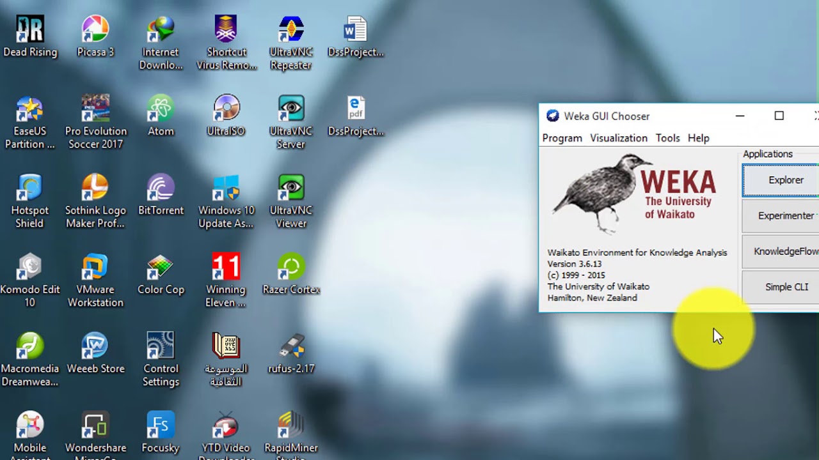
Task: Click the 'Version 3.6.13' text
Action: (575, 264)
